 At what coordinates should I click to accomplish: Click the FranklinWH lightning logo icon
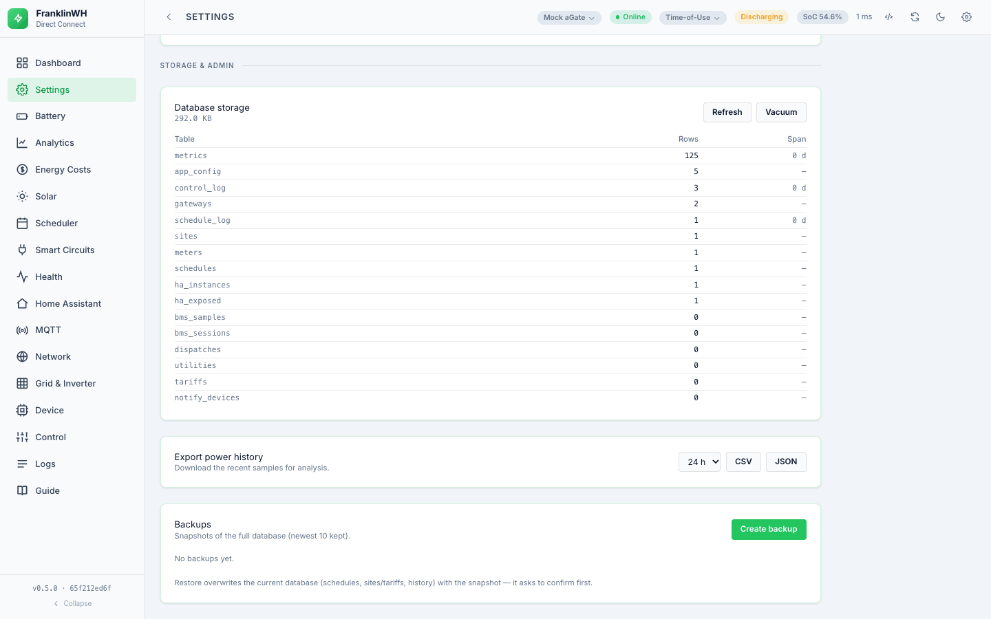point(18,19)
